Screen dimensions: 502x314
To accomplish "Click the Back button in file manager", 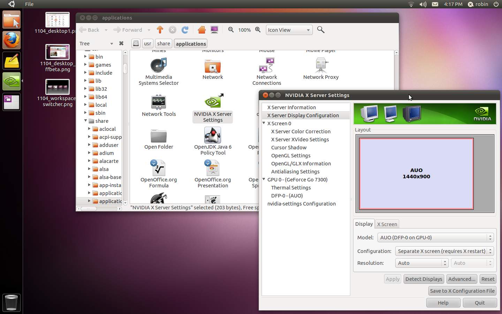I will point(90,30).
